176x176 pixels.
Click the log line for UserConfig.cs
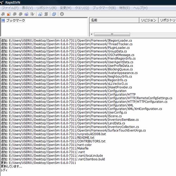pyautogui.click(x=64, y=113)
